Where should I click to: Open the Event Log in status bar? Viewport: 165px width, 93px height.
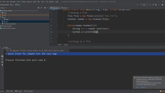[x=162, y=91]
